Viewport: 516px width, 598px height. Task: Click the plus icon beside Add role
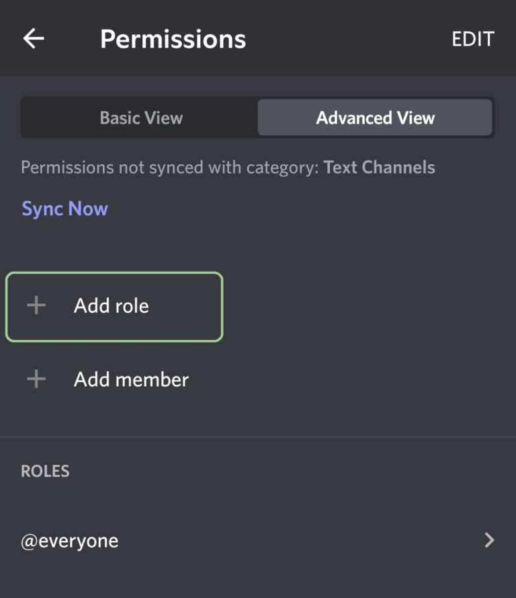tap(36, 305)
